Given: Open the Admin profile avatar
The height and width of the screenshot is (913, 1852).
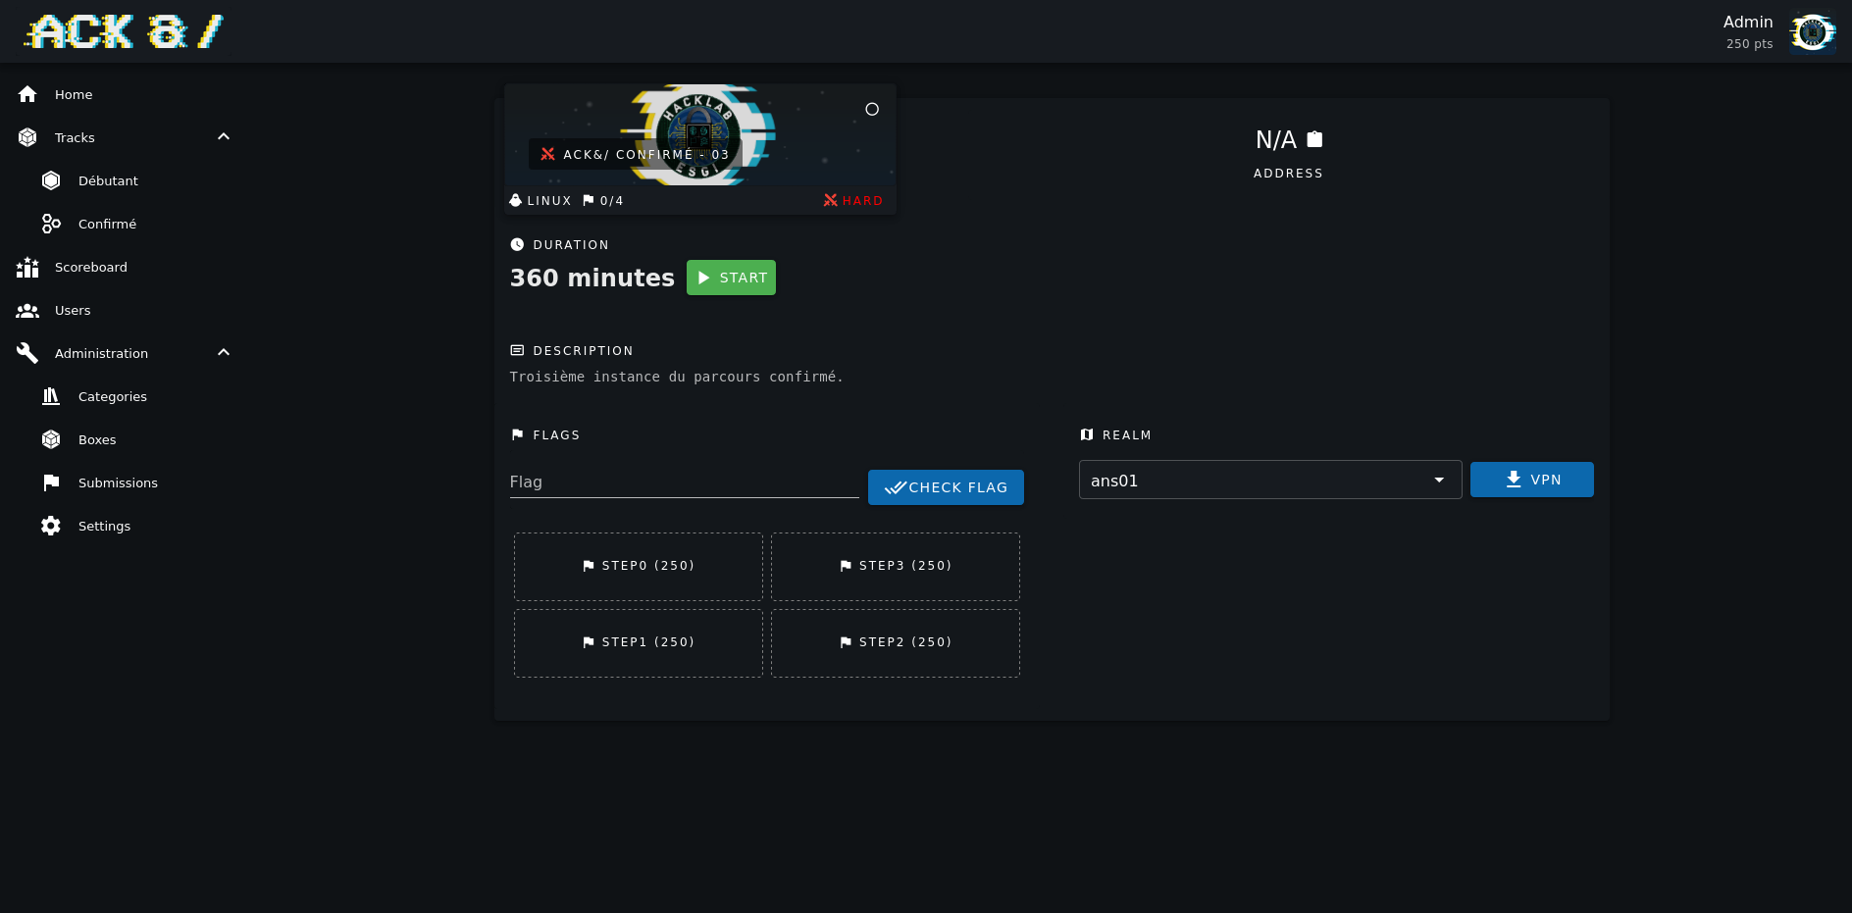Looking at the screenshot, I should coord(1812,32).
